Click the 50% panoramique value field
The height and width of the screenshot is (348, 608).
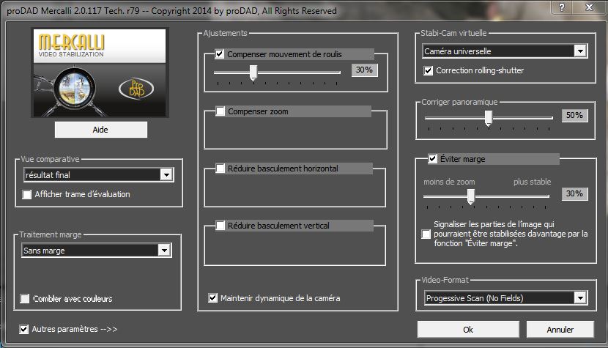pos(574,115)
